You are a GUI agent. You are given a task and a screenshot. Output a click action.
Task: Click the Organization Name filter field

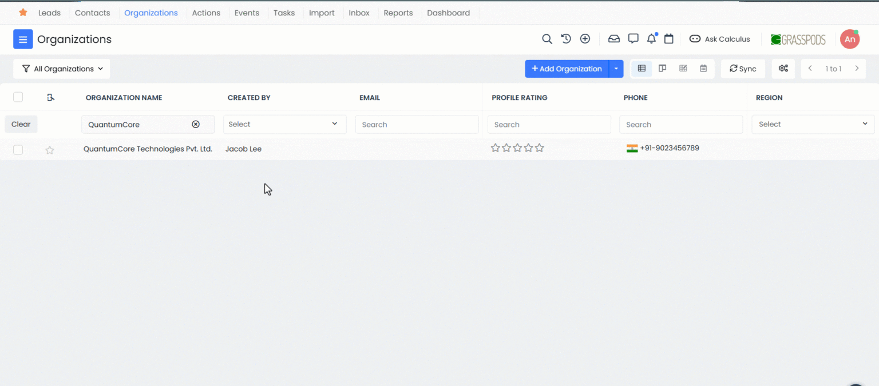point(148,124)
